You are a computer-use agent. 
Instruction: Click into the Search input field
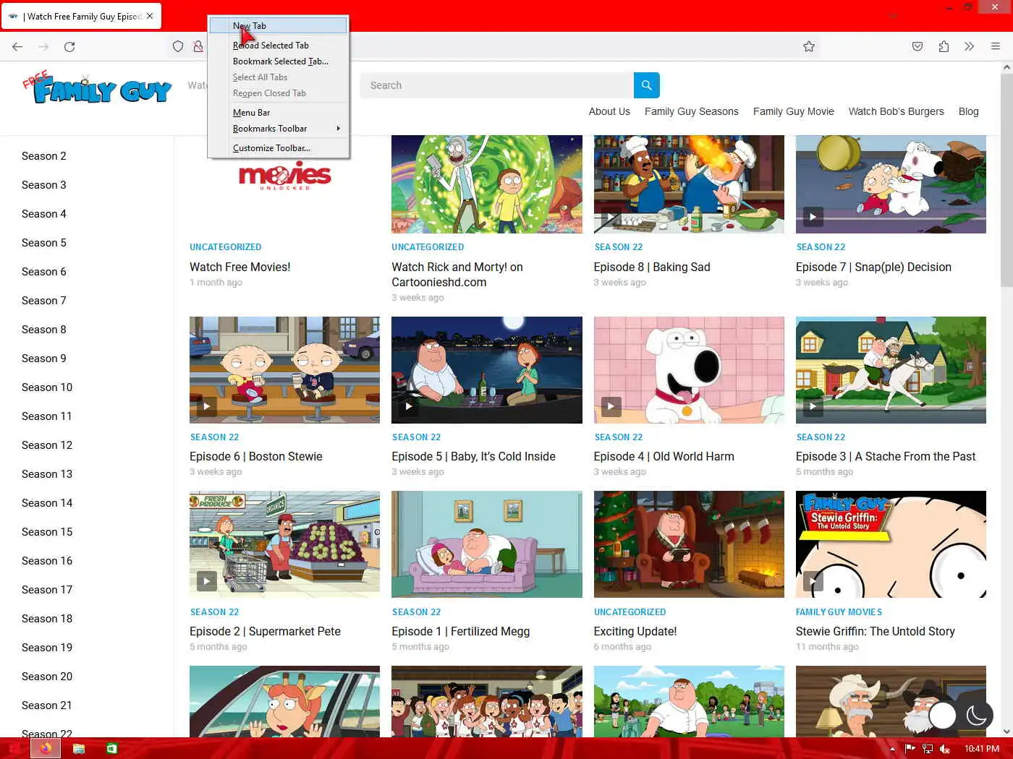click(x=496, y=85)
